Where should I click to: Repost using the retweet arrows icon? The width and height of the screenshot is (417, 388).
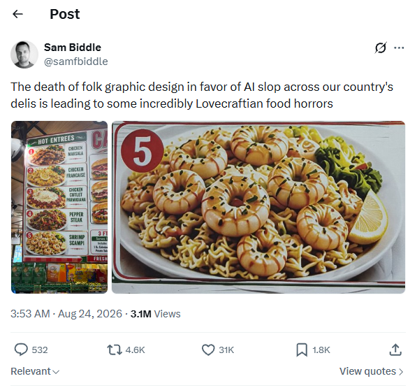point(115,350)
